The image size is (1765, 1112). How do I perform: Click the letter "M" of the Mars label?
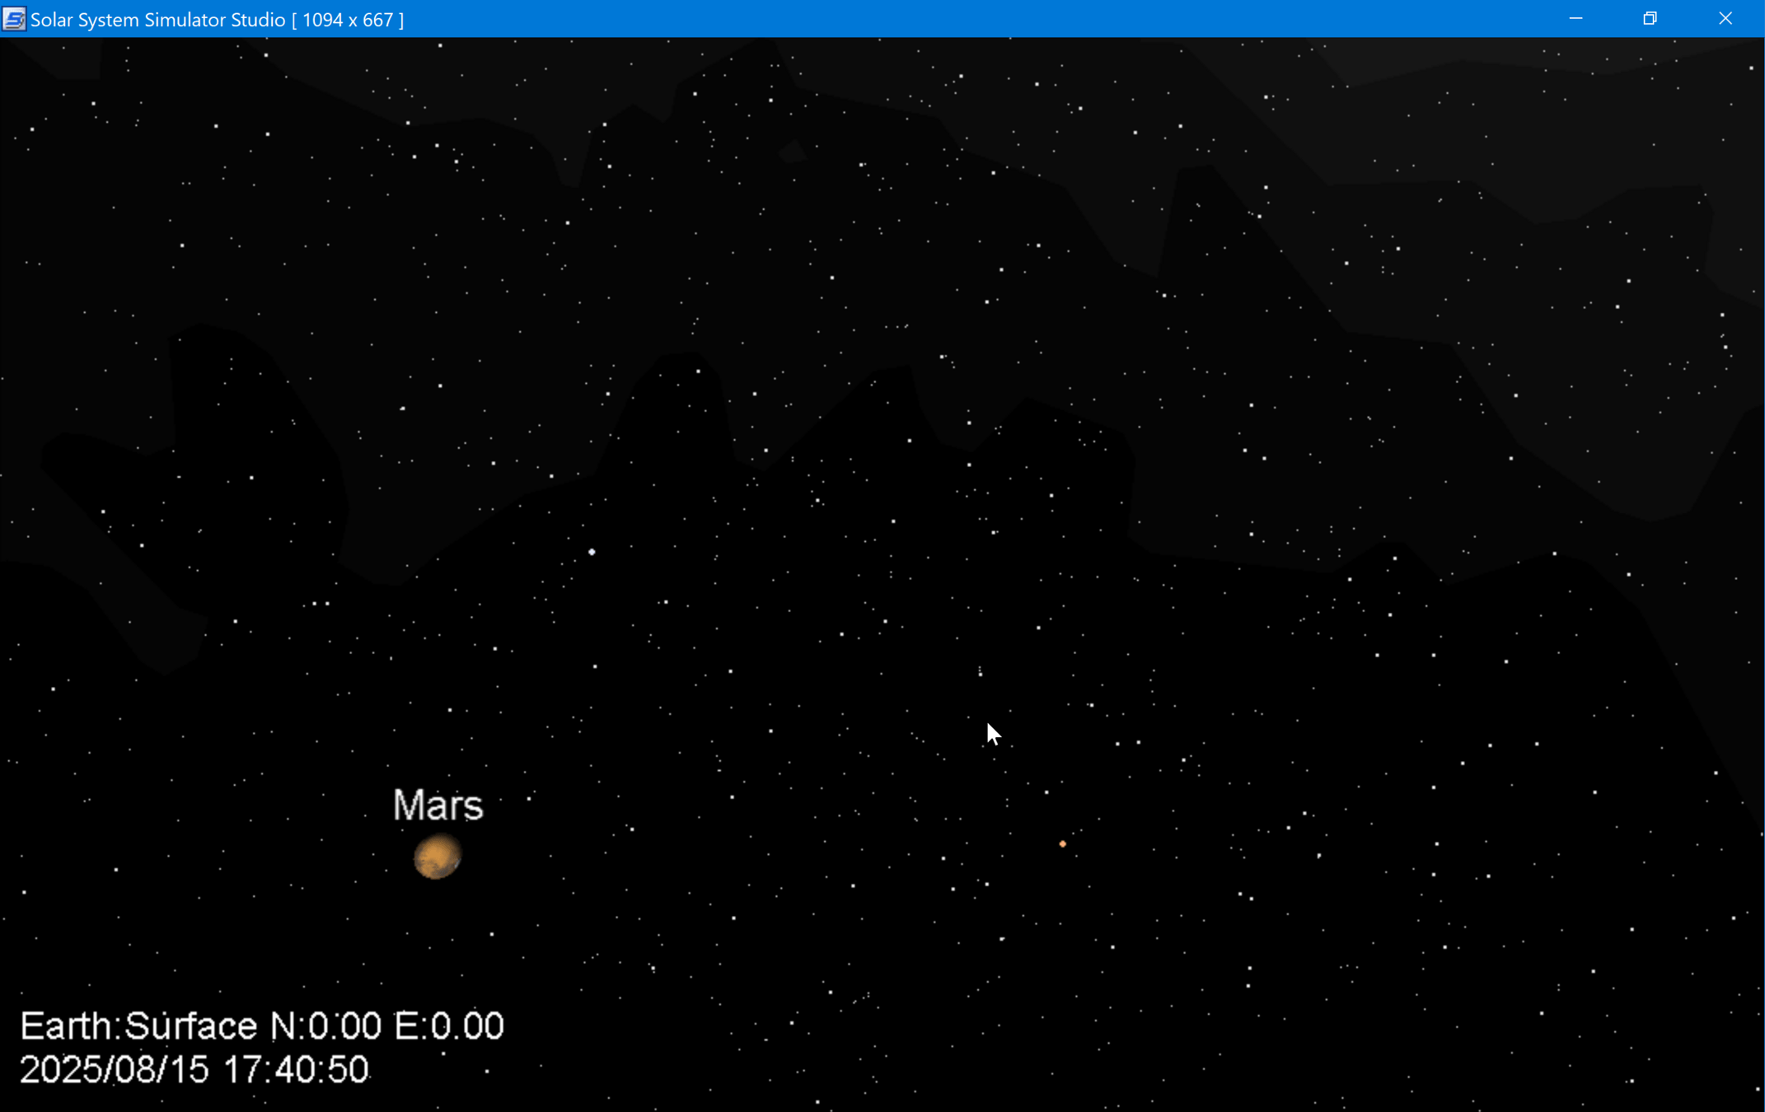(x=409, y=805)
